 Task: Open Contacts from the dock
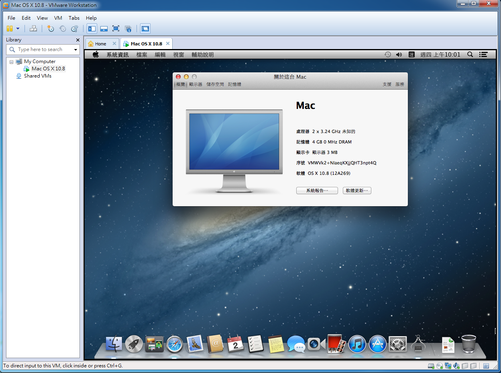[x=215, y=344]
